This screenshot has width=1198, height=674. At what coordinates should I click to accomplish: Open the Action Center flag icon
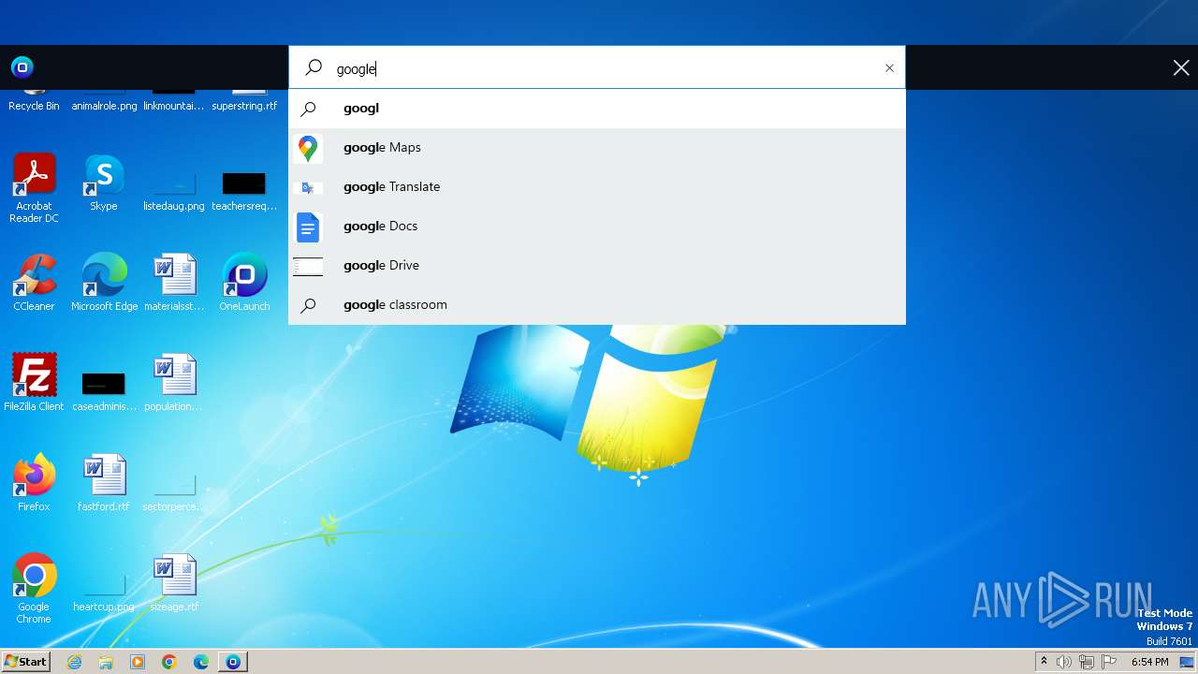[x=1110, y=662]
